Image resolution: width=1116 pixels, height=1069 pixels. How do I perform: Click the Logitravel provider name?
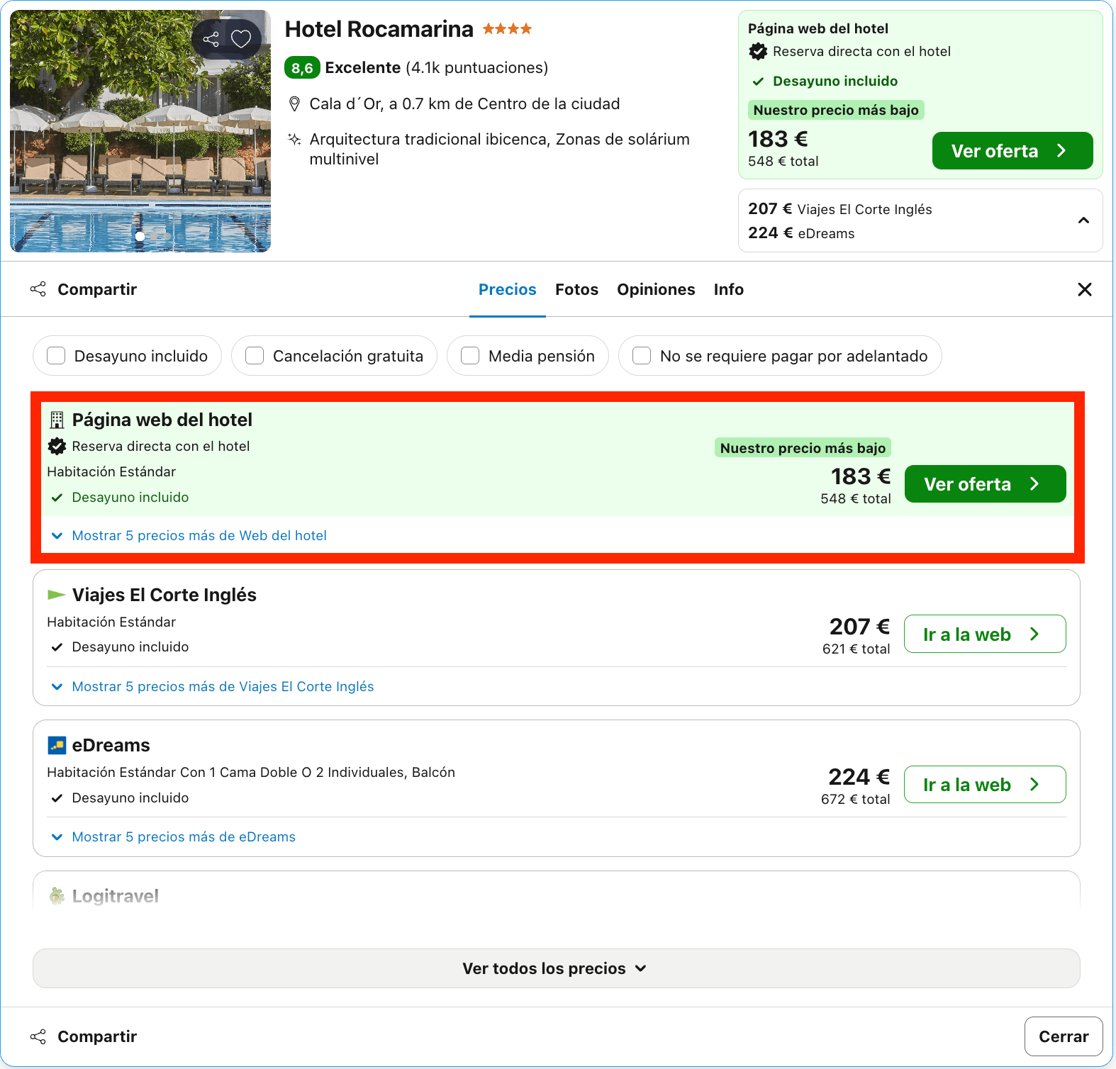(x=116, y=896)
